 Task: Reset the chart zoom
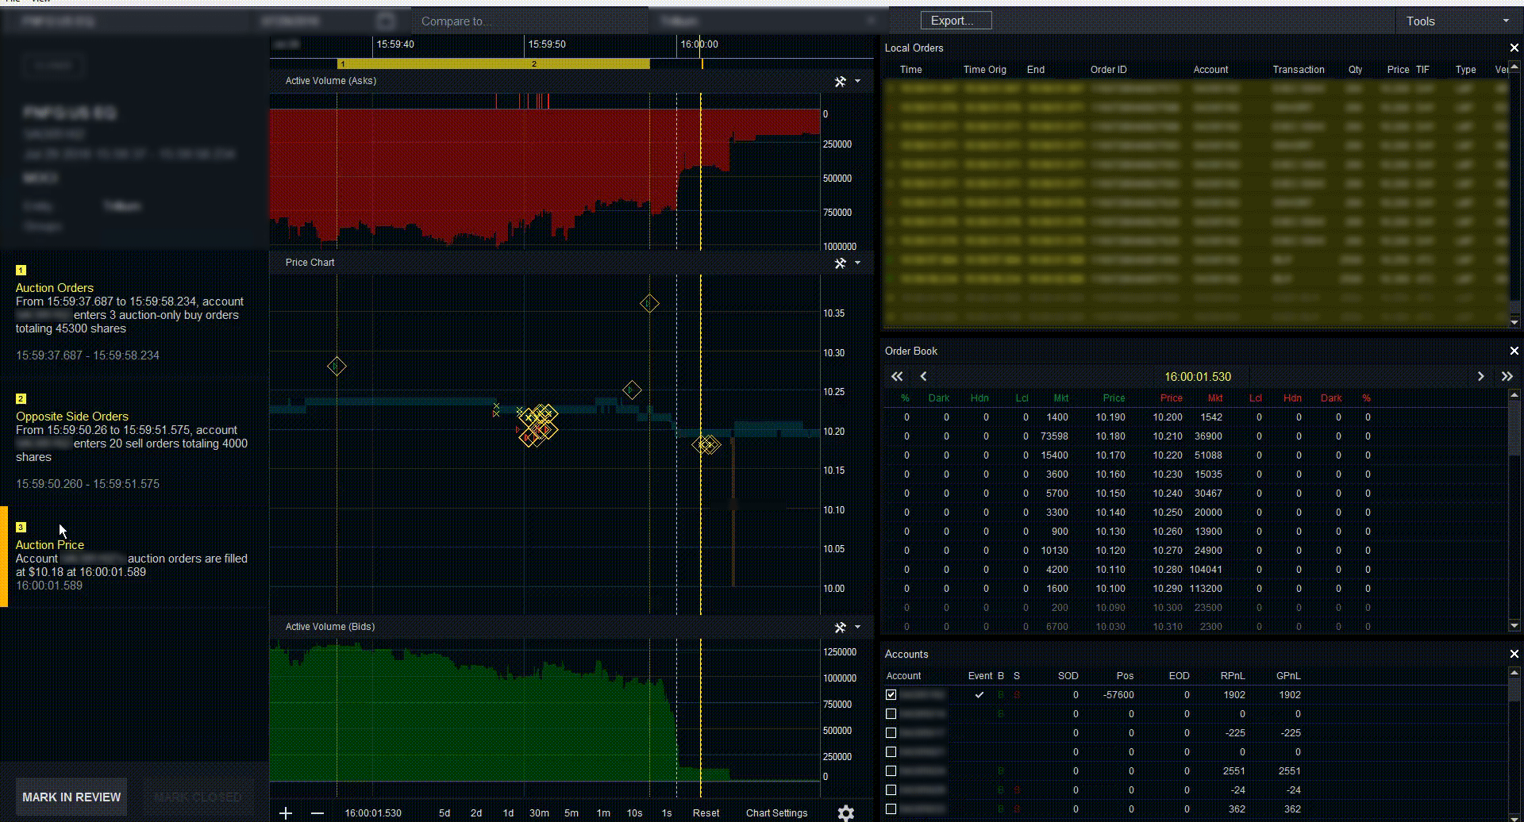[706, 813]
